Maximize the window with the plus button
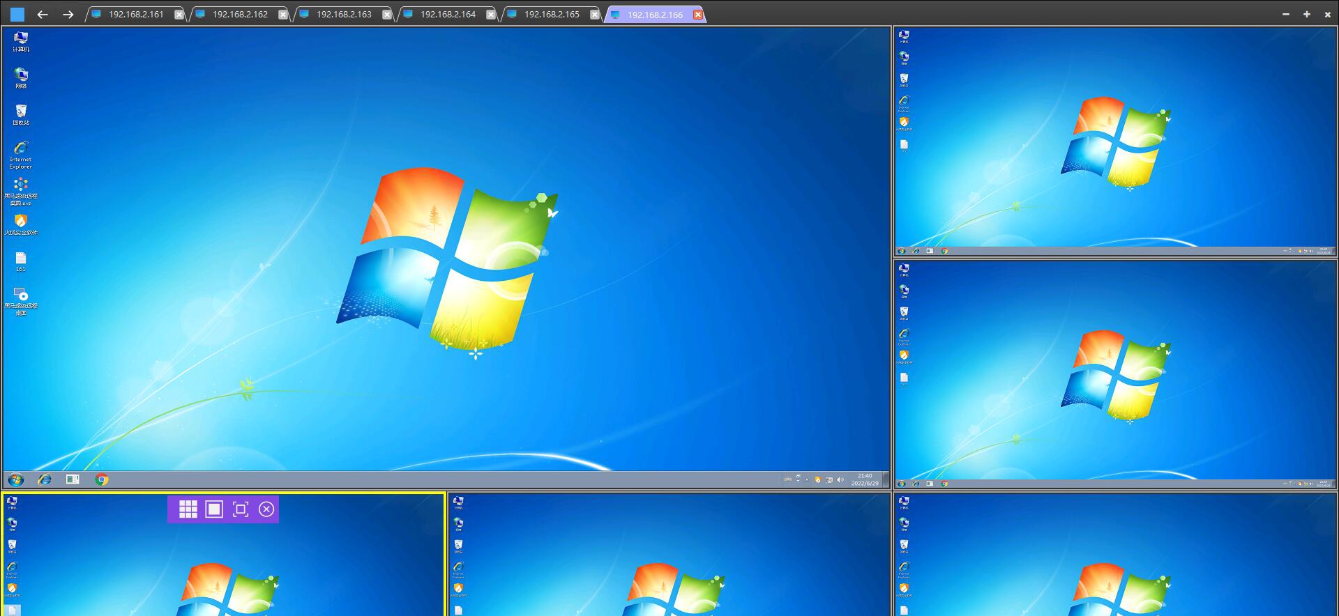The image size is (1339, 616). click(1306, 14)
